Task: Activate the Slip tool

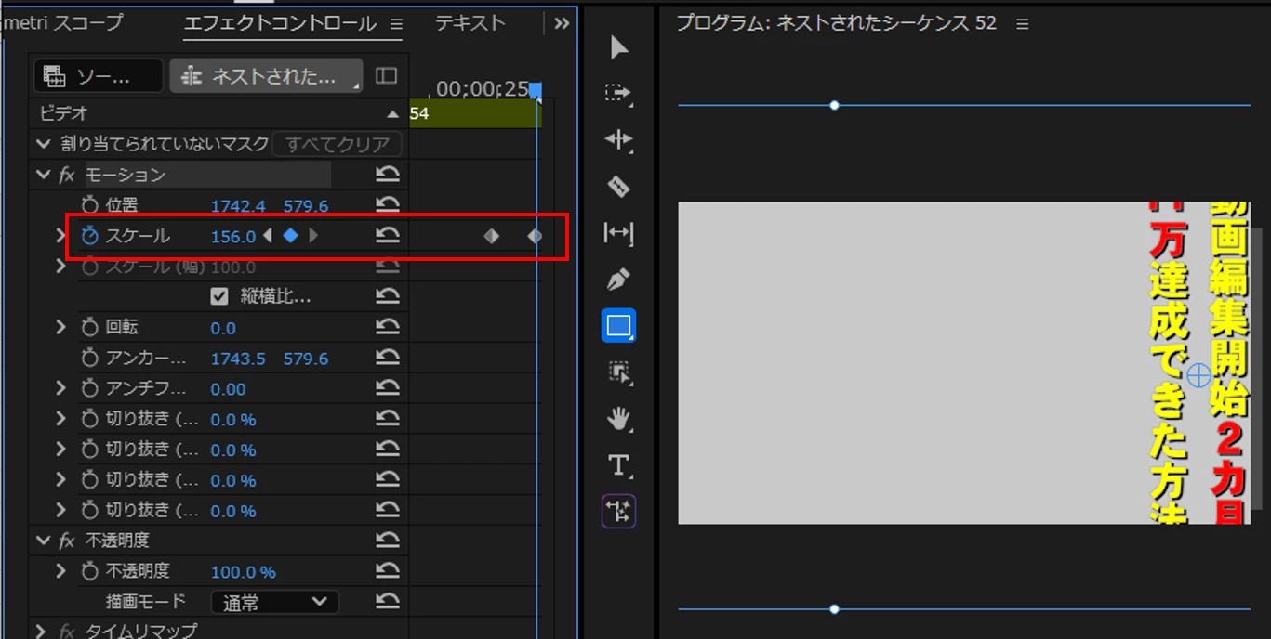Action: point(618,233)
